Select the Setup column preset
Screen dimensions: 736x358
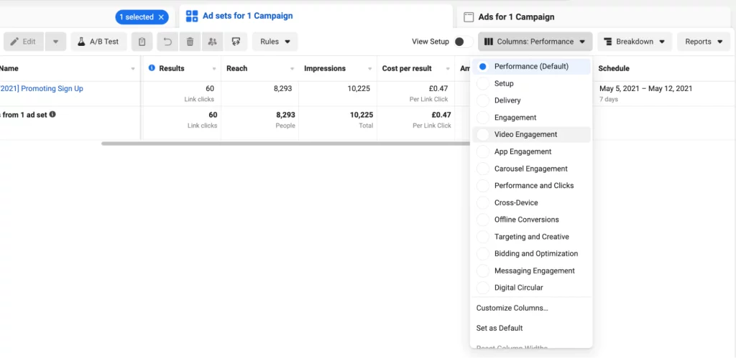click(x=531, y=83)
